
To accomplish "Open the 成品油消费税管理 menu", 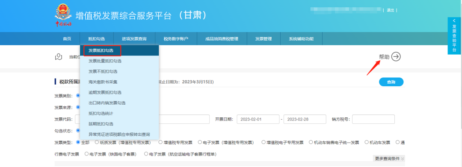I will 222,39.
